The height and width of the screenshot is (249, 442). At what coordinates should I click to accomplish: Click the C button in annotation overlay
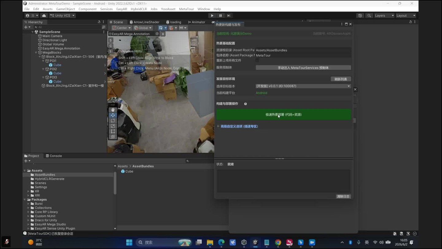111,46
